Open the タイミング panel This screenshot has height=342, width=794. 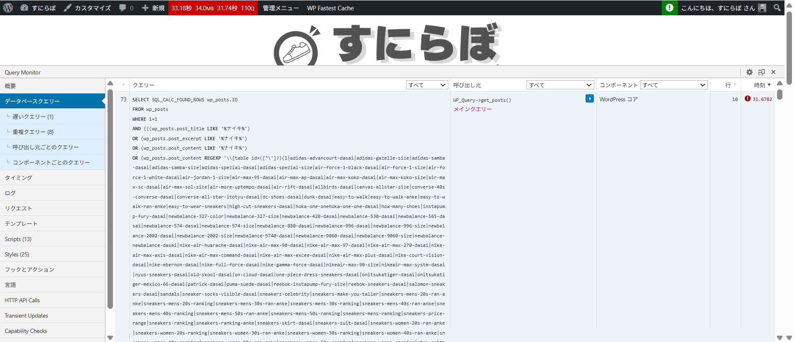[53, 178]
